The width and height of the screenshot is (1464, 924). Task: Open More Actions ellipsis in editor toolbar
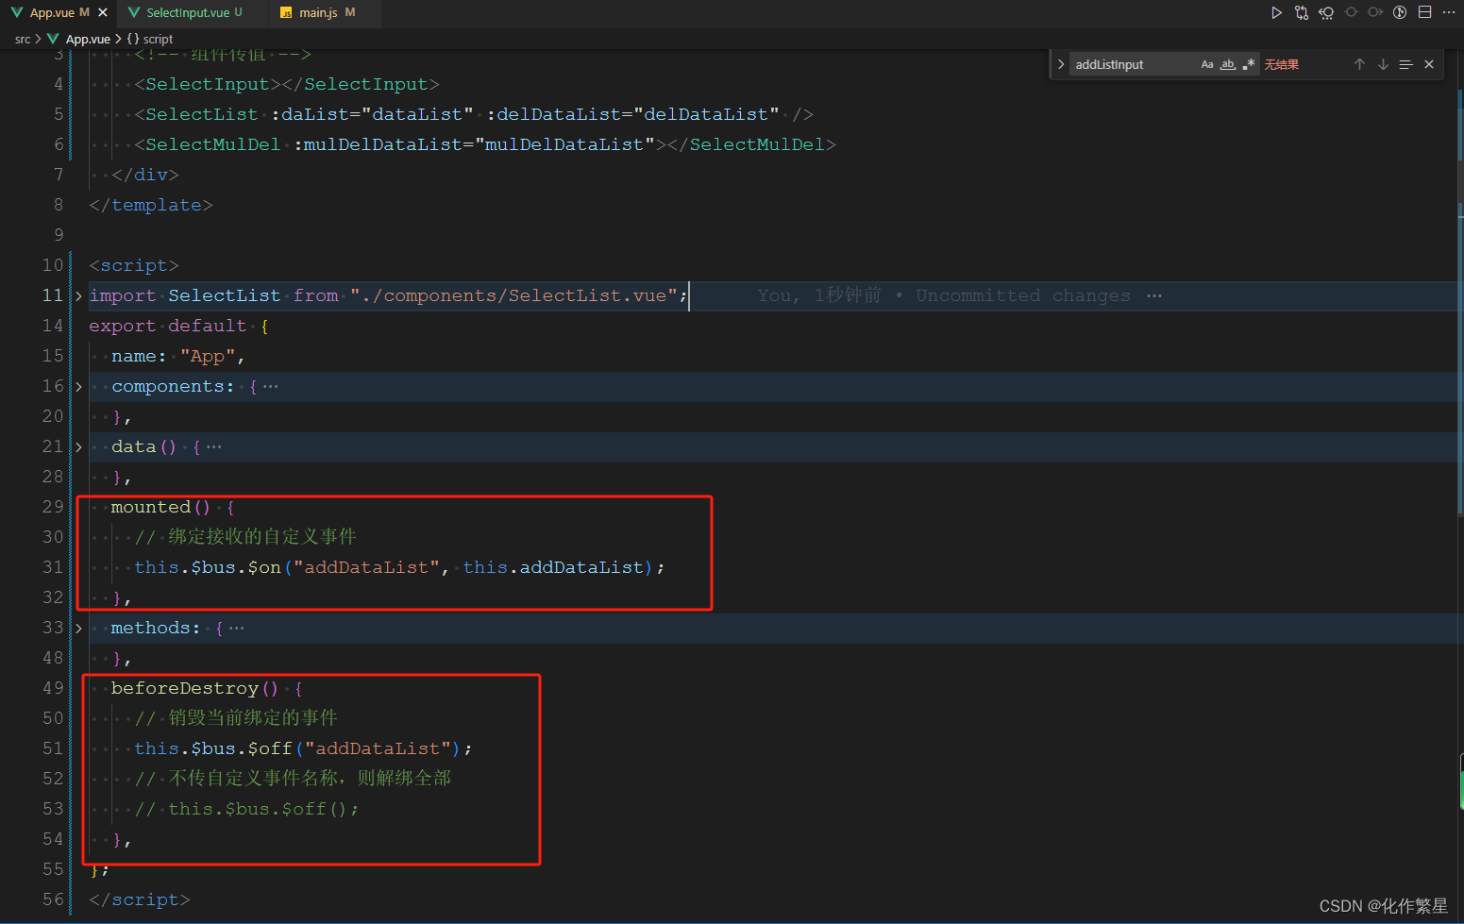1449,12
